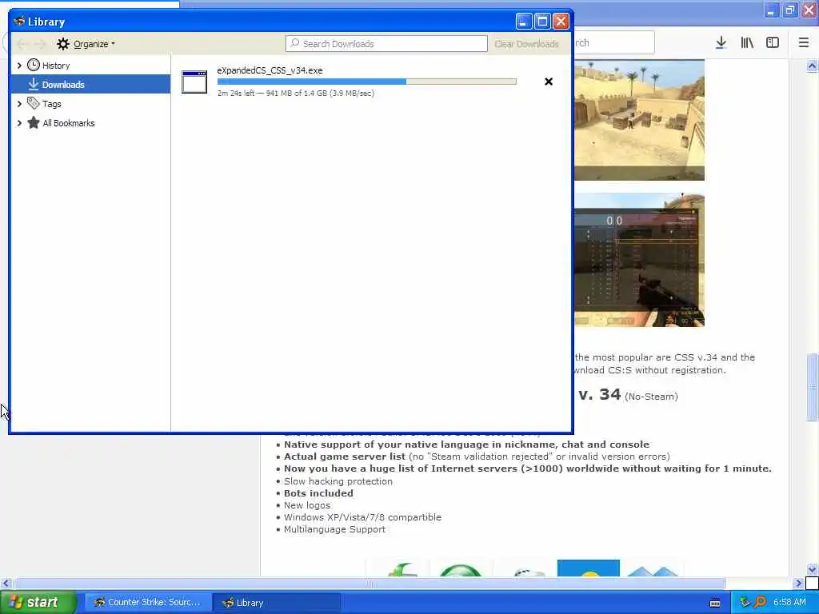Viewport: 819px width, 614px height.
Task: Select History in the Library sidebar
Action: pyautogui.click(x=56, y=66)
